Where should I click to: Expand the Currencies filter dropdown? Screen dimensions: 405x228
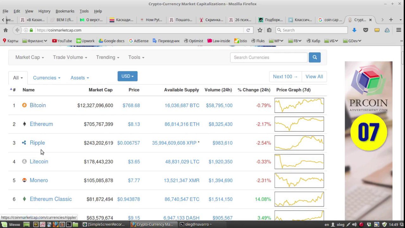47,78
